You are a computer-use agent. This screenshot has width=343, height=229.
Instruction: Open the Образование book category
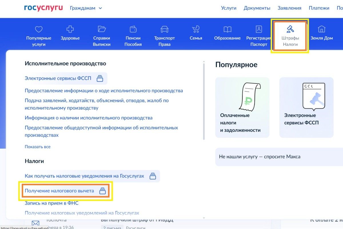(x=227, y=33)
